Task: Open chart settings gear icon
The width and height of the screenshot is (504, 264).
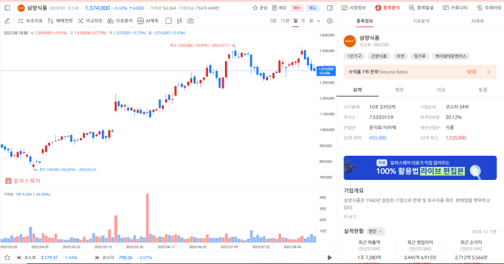Action: pos(330,21)
